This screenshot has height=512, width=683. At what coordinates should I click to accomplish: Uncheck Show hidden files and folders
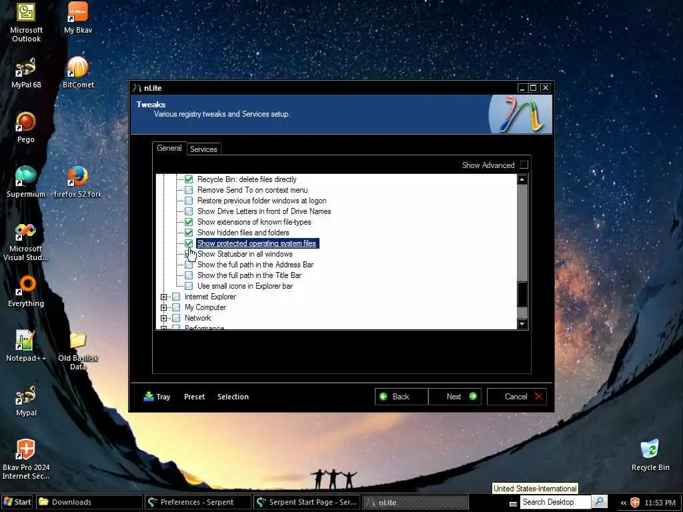click(x=189, y=233)
